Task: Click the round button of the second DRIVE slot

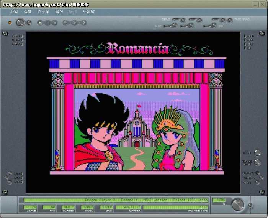Action: [200, 20]
